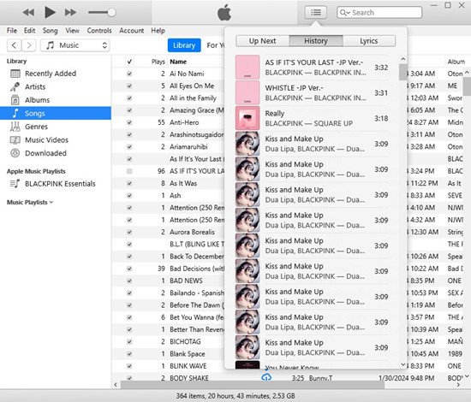Select the Anti-Hero song name

pos(184,122)
